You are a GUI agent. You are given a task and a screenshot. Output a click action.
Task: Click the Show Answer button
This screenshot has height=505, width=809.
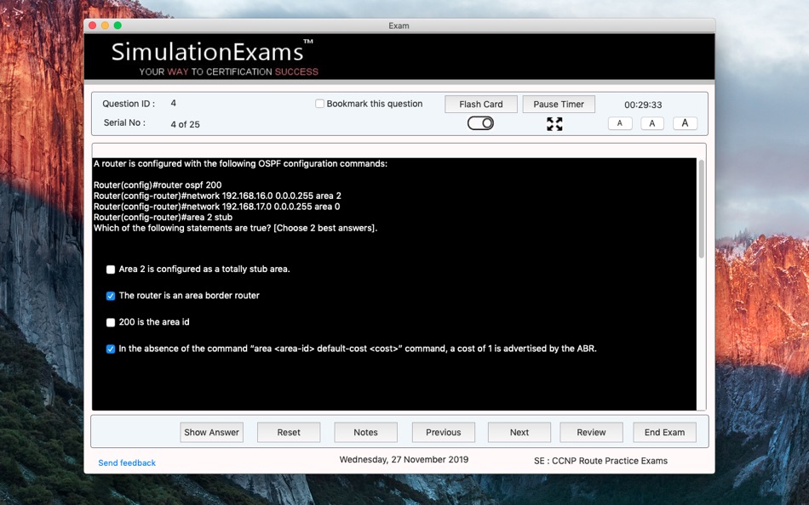click(211, 433)
